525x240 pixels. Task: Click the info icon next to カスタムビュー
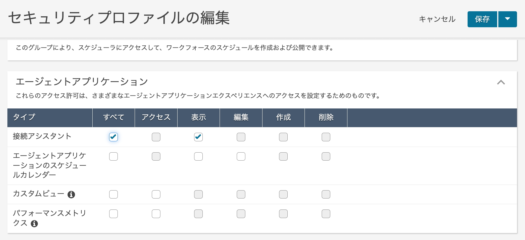[71, 194]
